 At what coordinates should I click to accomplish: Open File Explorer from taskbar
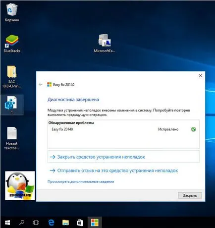tap(65, 223)
